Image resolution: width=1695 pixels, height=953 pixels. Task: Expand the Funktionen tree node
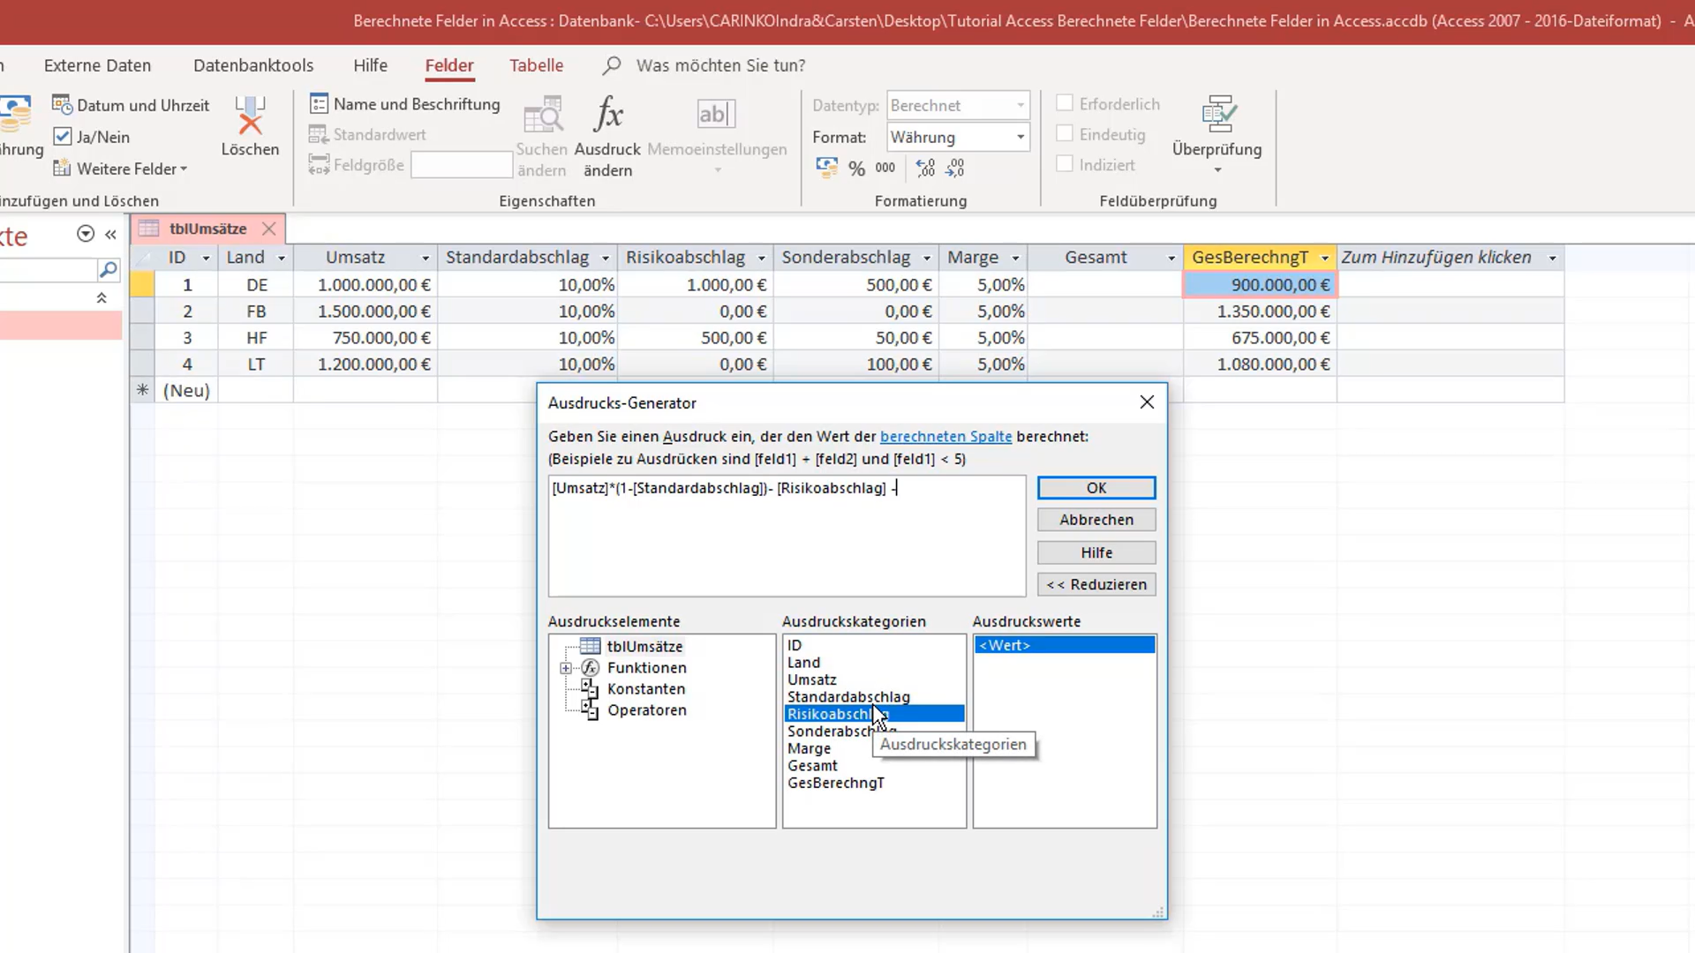[x=566, y=668]
